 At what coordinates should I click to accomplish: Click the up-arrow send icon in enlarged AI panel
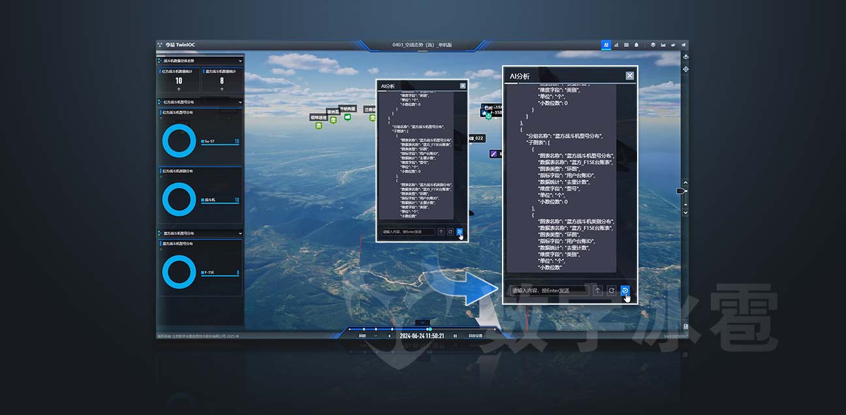coord(597,290)
